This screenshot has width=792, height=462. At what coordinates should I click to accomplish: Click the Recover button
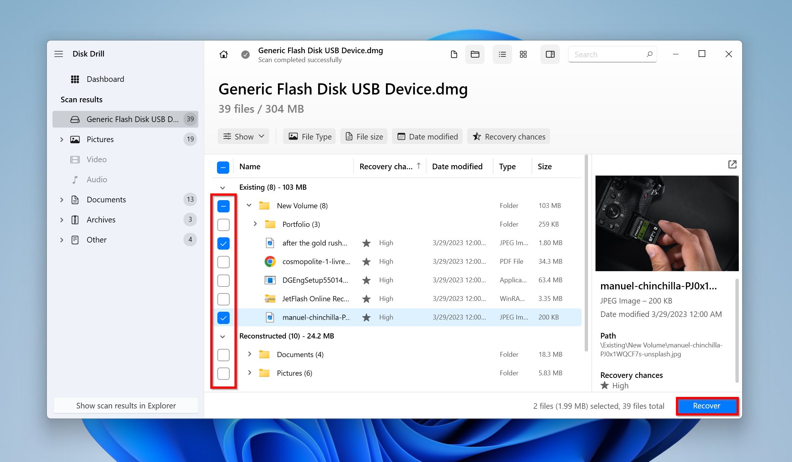[707, 406]
